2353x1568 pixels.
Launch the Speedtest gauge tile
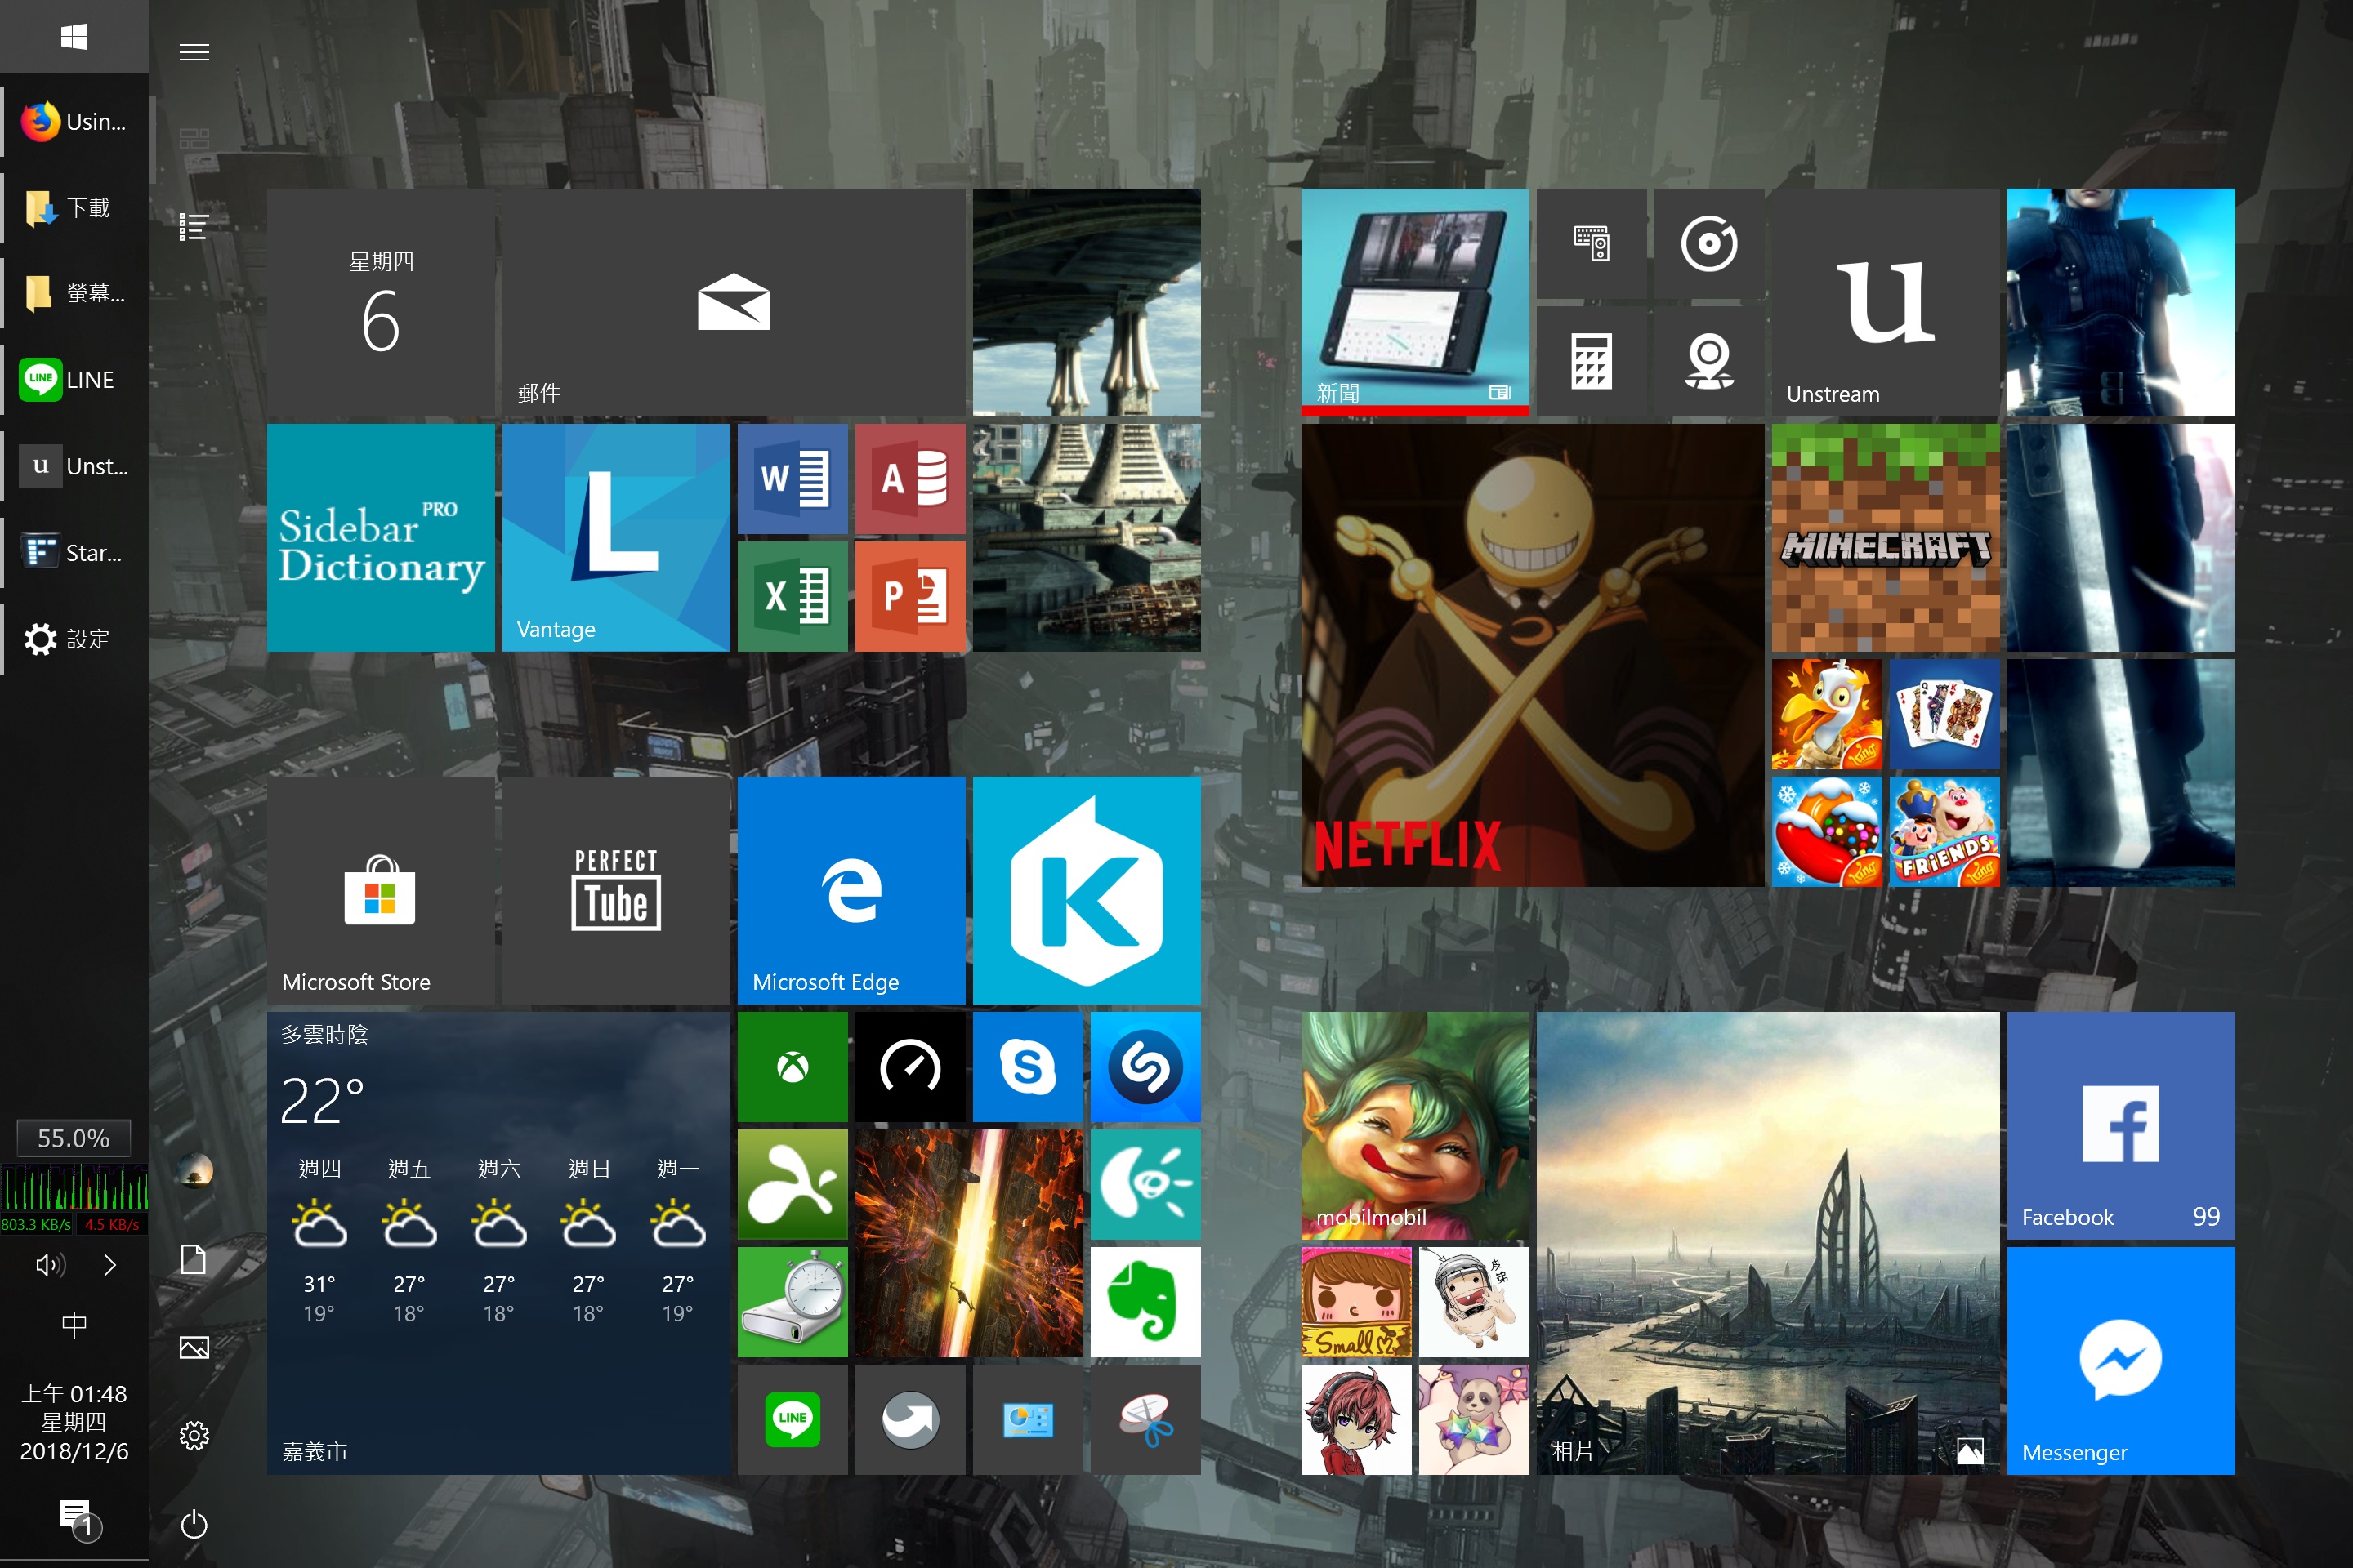[x=910, y=1067]
